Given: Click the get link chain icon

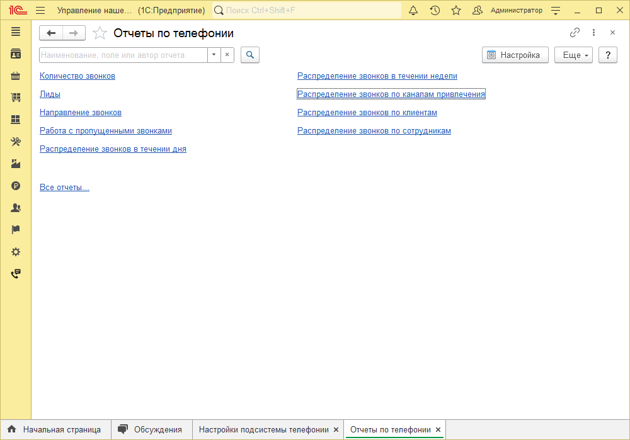Looking at the screenshot, I should coord(575,33).
